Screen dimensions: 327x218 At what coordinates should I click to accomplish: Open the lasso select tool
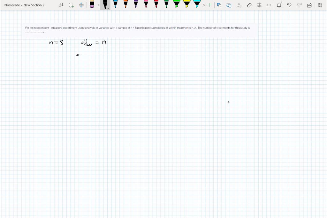tap(71, 5)
